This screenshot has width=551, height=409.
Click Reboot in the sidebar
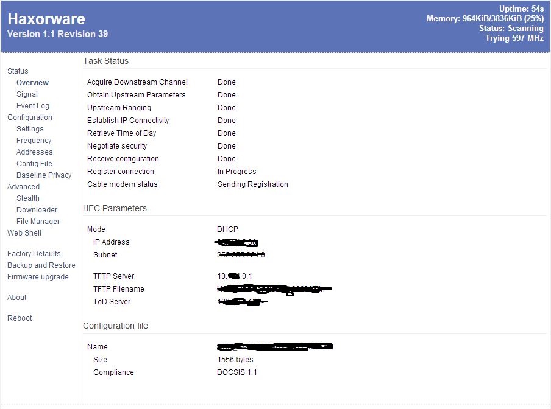click(20, 318)
